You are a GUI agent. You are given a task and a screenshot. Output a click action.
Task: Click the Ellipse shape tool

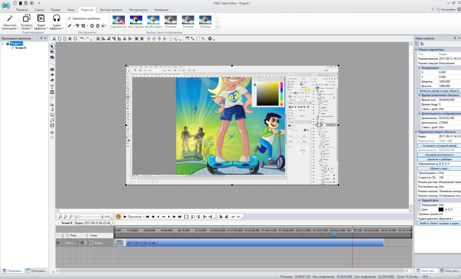click(52, 75)
